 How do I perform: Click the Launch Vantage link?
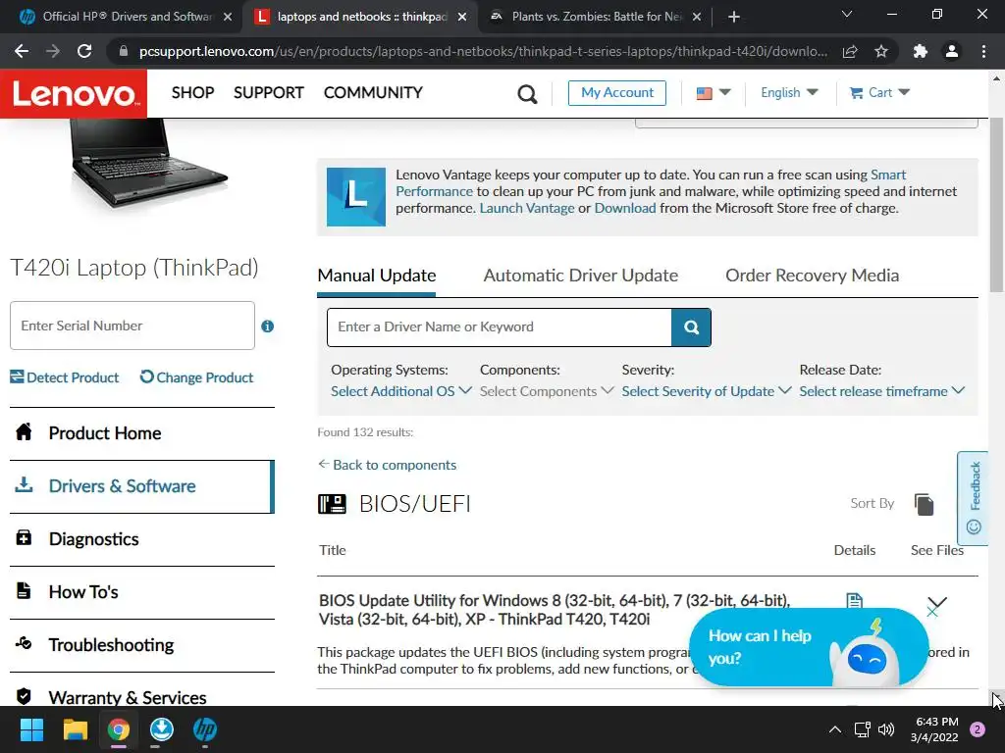527,208
